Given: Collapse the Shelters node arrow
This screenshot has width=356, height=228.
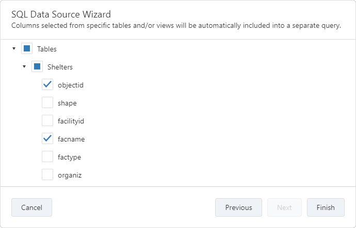Looking at the screenshot, I should pos(24,66).
